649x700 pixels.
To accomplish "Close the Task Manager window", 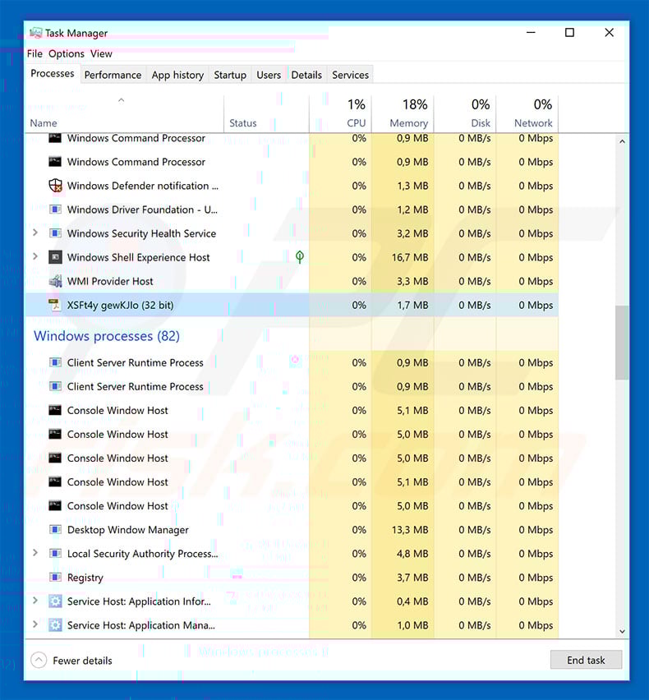I will (x=609, y=33).
